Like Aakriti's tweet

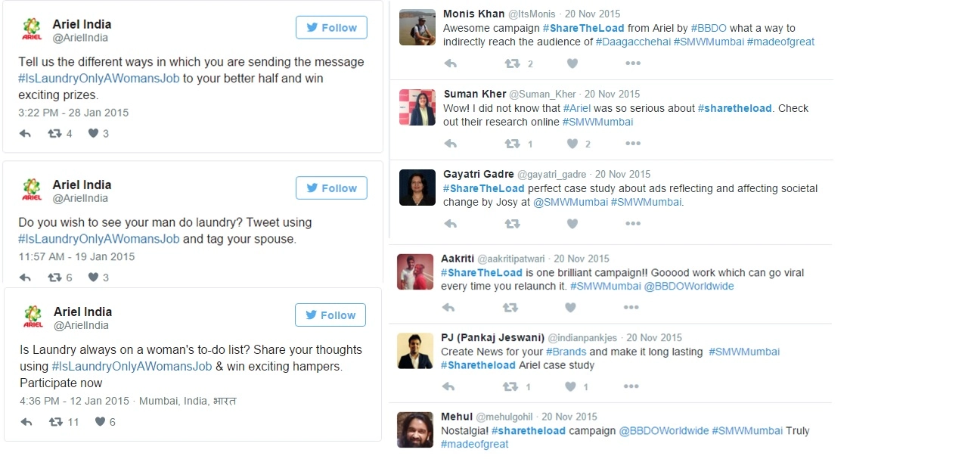click(x=570, y=308)
